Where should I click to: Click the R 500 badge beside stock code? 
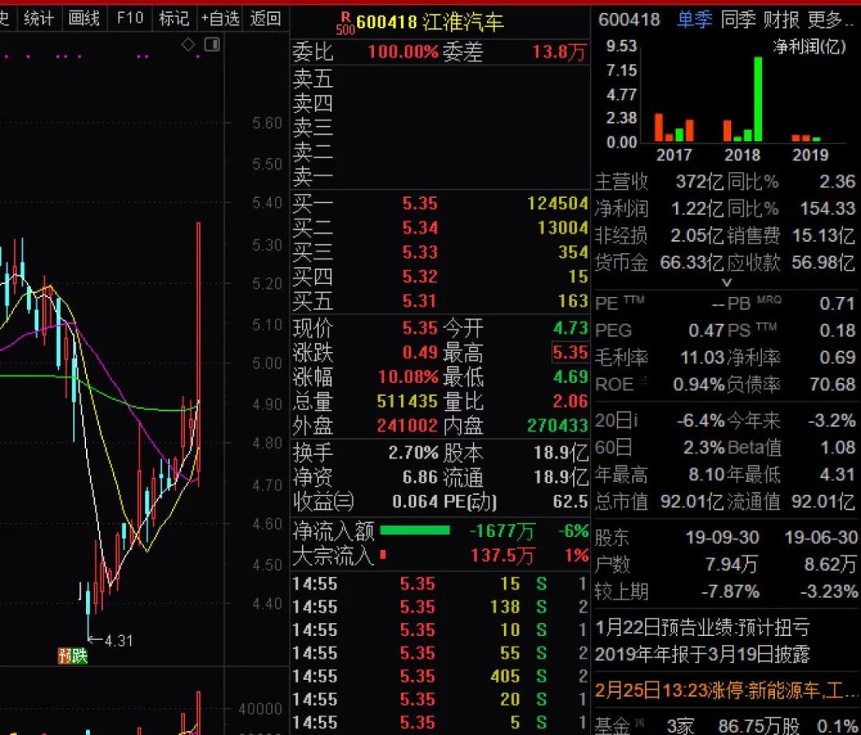pyautogui.click(x=345, y=24)
